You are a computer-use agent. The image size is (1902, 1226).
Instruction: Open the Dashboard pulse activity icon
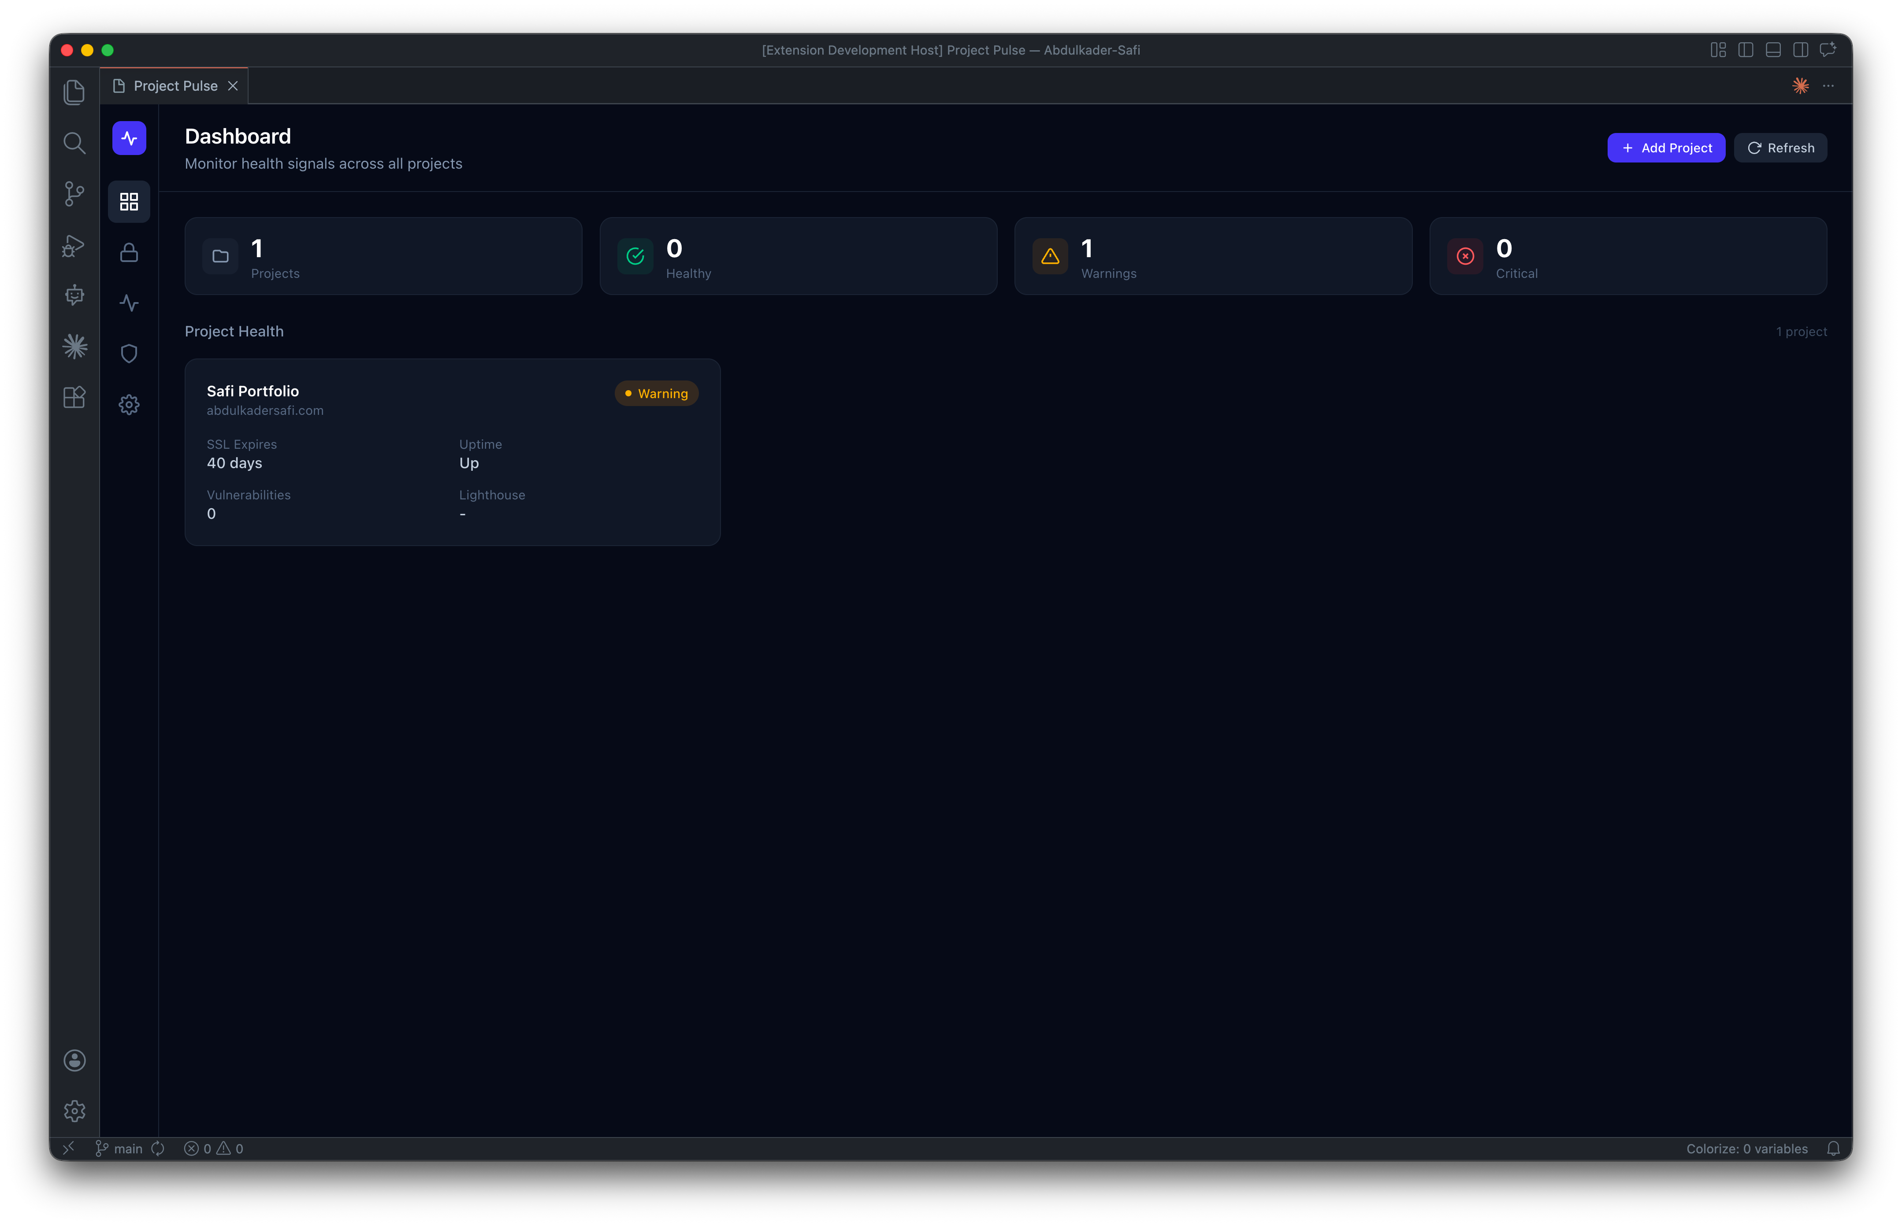point(129,137)
